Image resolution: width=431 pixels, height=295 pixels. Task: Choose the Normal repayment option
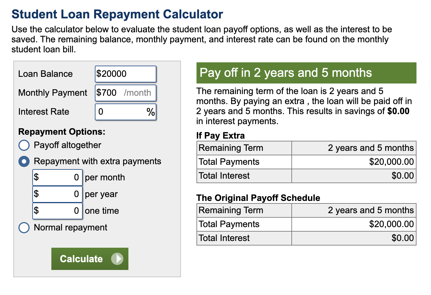(x=24, y=227)
